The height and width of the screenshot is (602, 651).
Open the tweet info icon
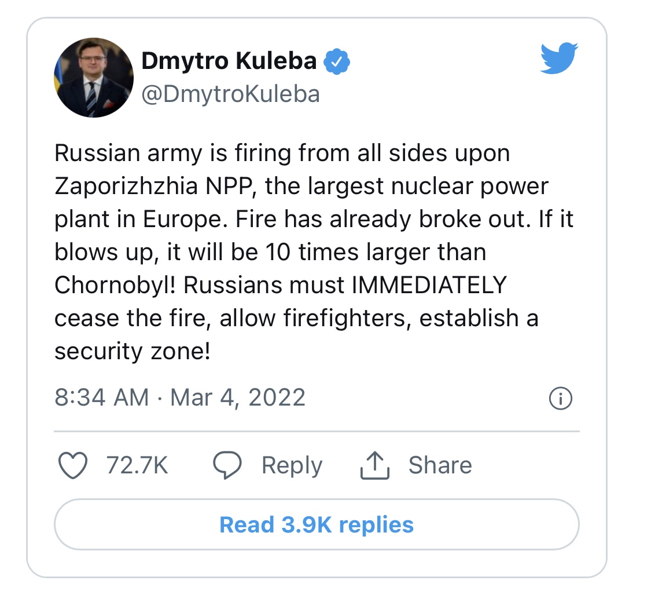click(560, 399)
